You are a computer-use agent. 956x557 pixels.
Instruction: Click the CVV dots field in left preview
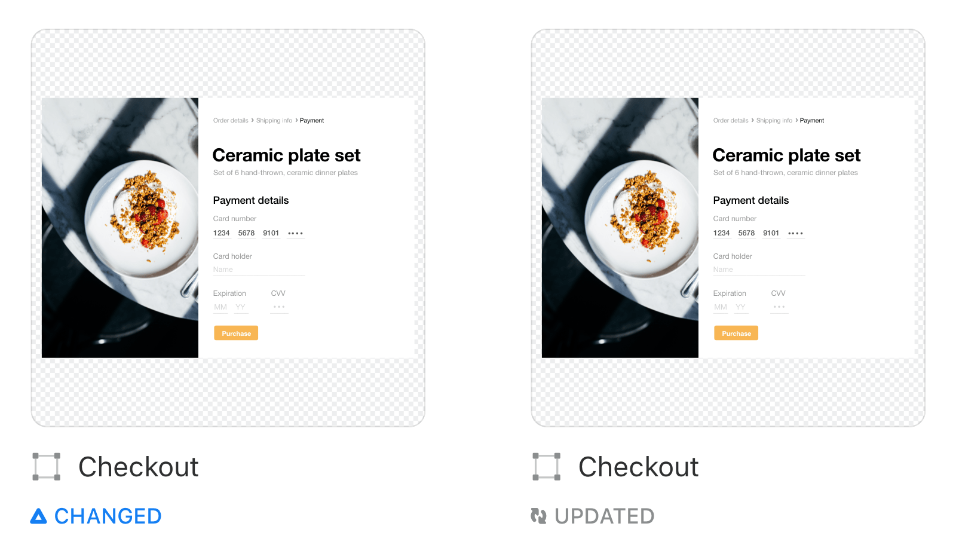coord(279,307)
